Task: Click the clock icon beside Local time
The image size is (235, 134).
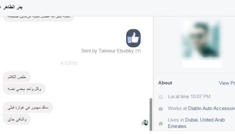Action: pyautogui.click(x=161, y=97)
